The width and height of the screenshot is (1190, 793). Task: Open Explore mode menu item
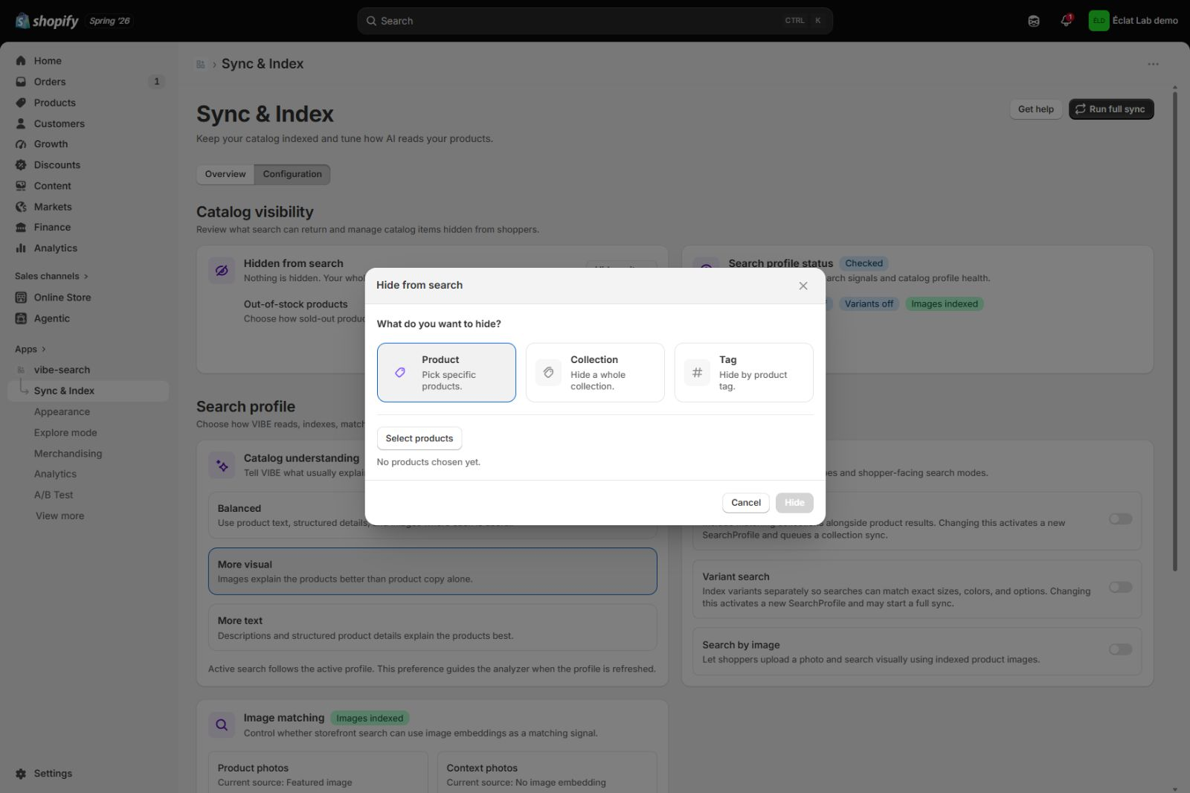65,433
